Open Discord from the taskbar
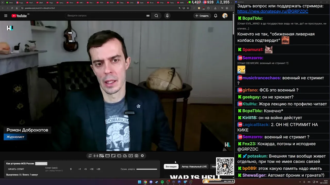Image resolution: width=330 pixels, height=185 pixels. (x=151, y=182)
